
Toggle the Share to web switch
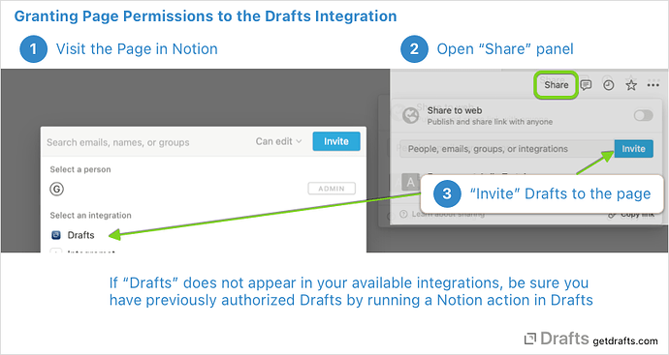click(x=643, y=115)
